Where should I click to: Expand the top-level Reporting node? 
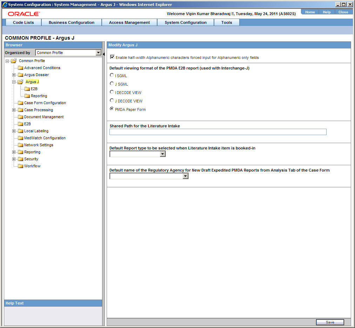[14, 152]
